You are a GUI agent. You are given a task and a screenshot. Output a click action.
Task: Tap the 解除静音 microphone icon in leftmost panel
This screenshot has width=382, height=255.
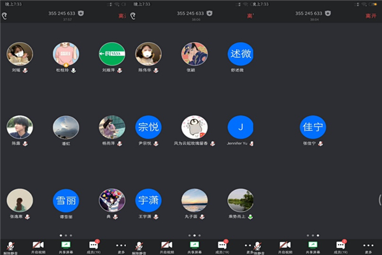pyautogui.click(x=11, y=245)
